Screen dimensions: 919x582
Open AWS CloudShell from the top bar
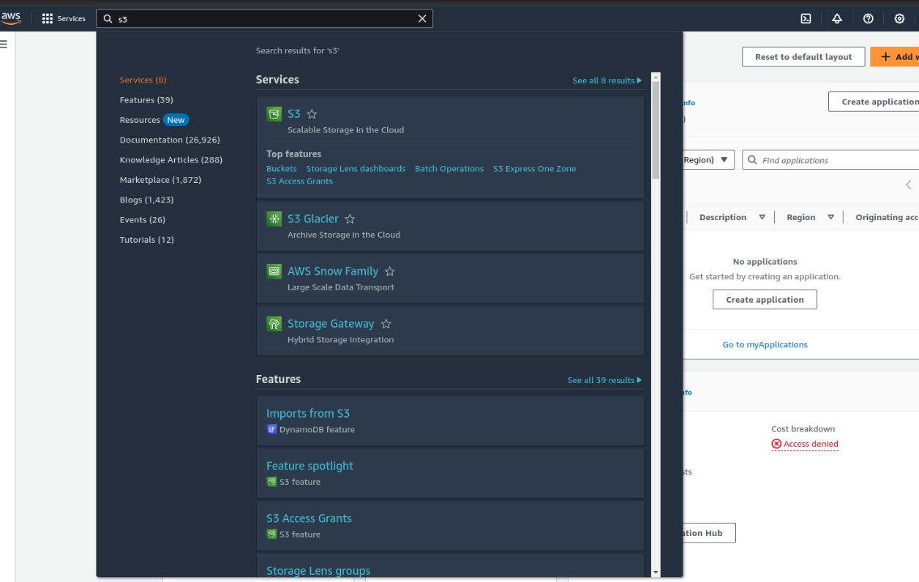point(806,18)
